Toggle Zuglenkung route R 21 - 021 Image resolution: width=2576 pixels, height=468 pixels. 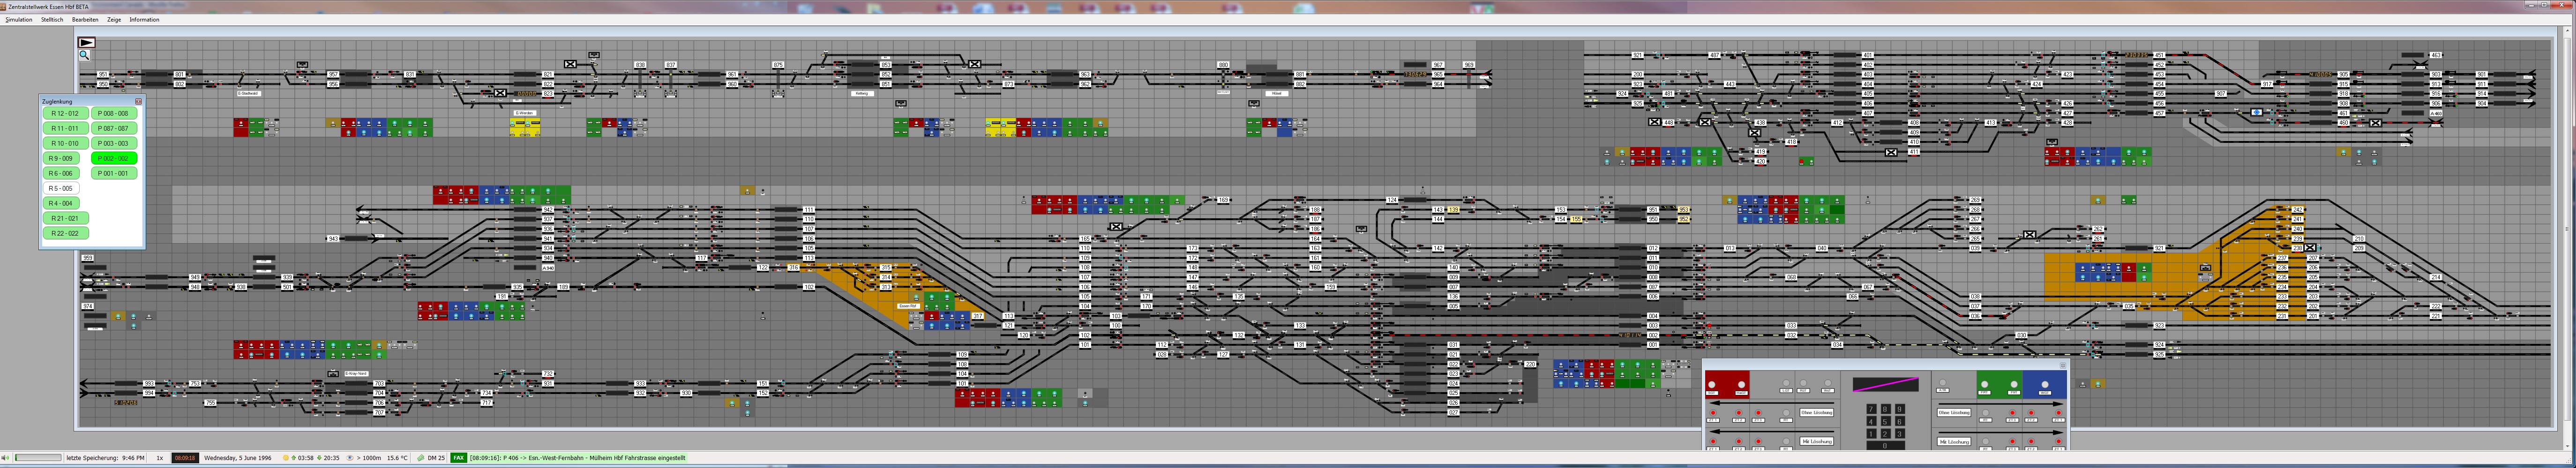(x=65, y=218)
